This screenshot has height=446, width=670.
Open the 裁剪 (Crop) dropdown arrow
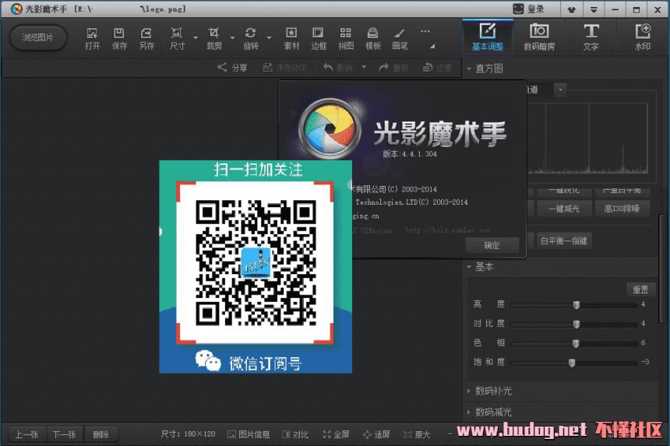click(x=232, y=37)
